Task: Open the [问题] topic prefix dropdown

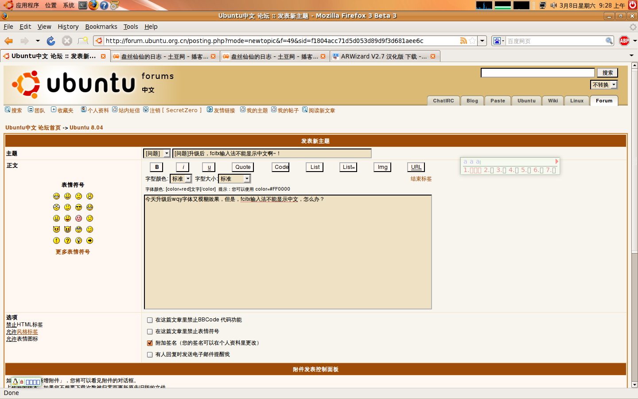Action: click(x=157, y=153)
